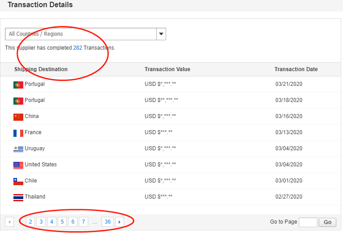Click the Thailand flag icon

pos(18,197)
